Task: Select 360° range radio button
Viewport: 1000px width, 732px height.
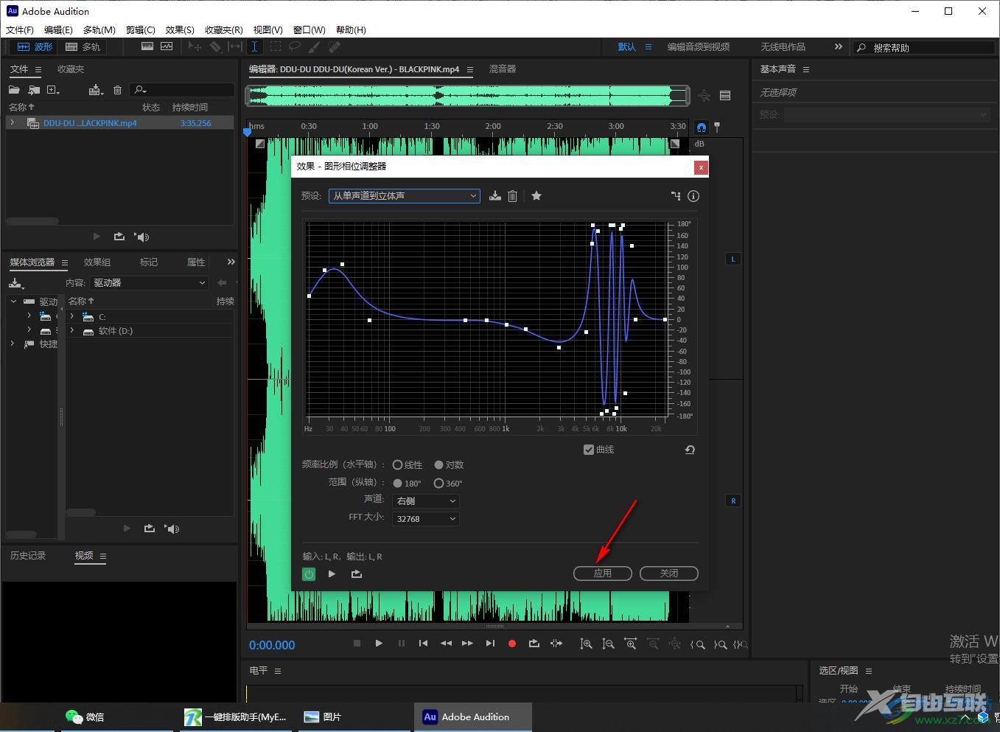Action: point(438,484)
